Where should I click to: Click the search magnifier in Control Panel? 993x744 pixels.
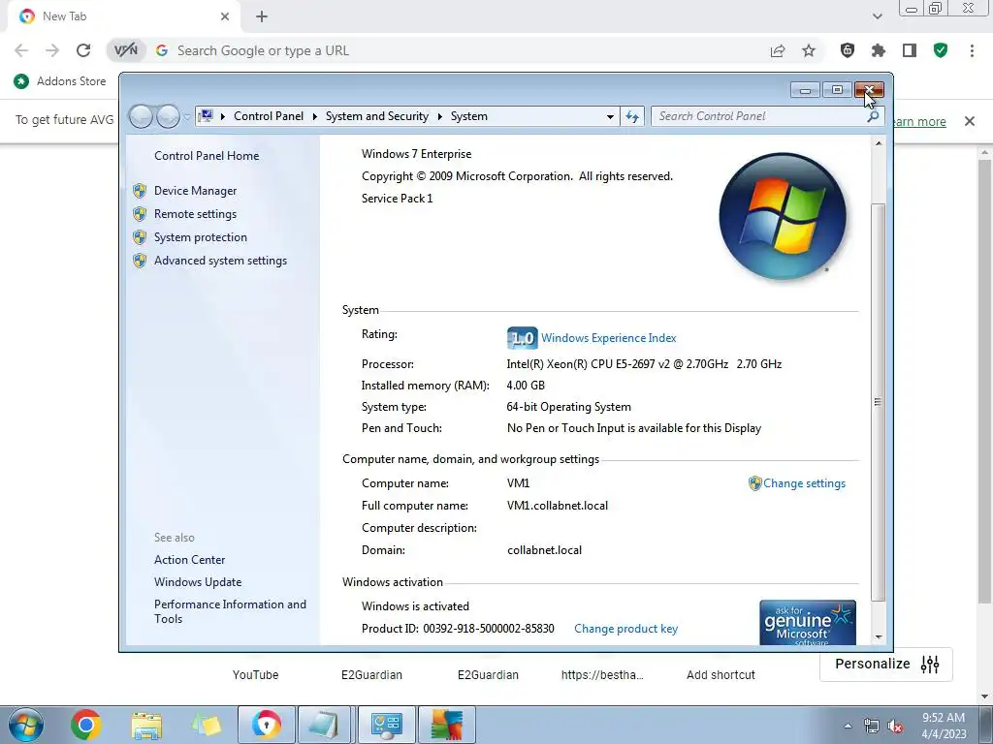pos(873,116)
